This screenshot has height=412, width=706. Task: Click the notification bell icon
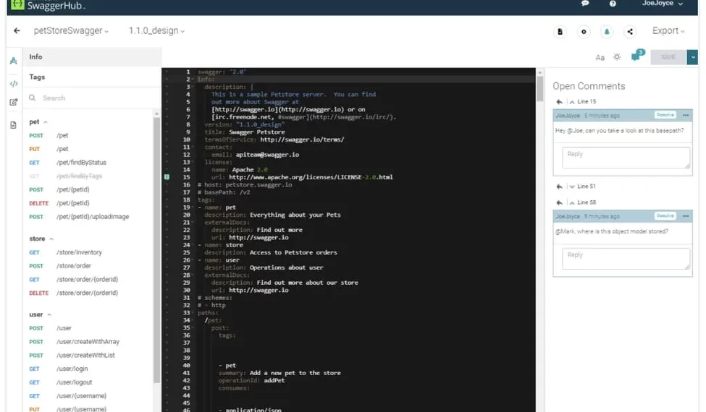click(x=607, y=32)
